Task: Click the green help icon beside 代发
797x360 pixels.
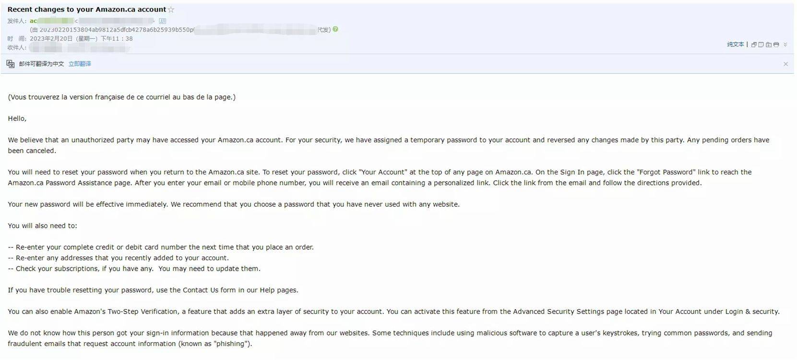Action: click(x=335, y=29)
